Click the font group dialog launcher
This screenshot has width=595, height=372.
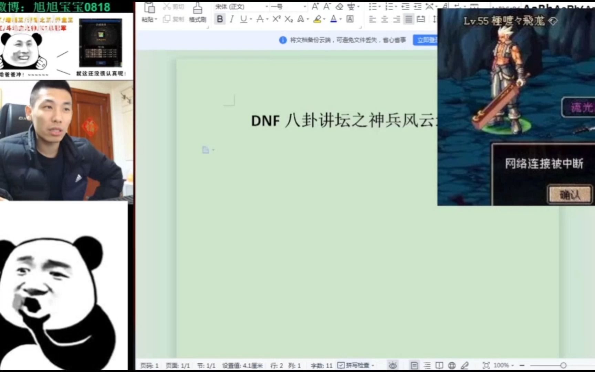coord(361,27)
